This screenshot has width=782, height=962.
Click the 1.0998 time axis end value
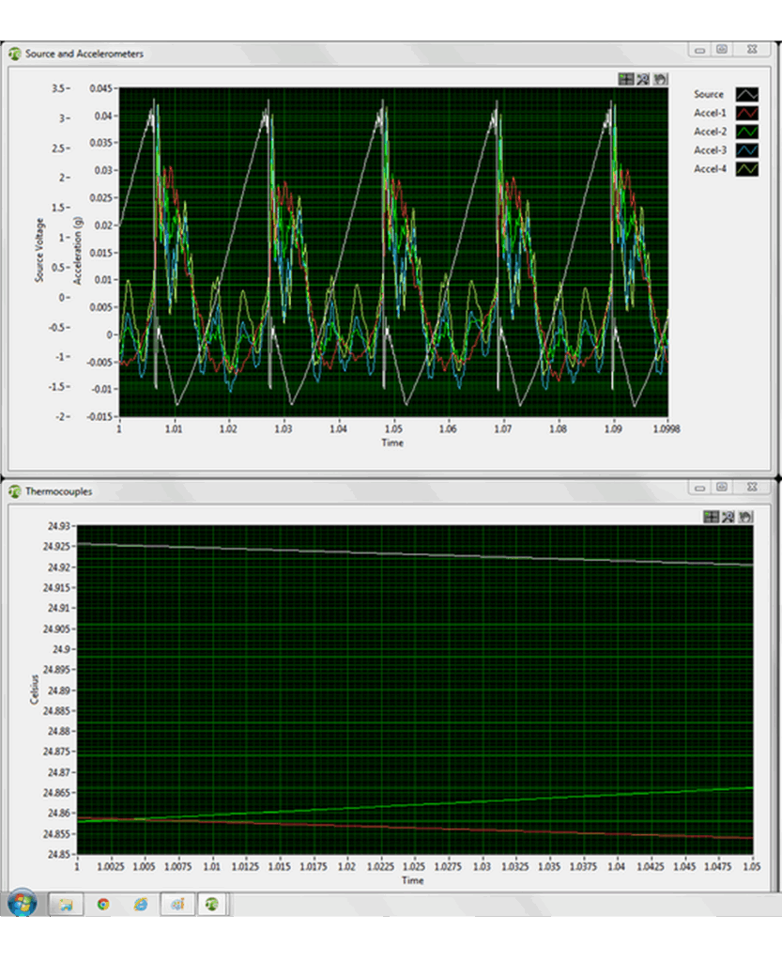tap(667, 429)
